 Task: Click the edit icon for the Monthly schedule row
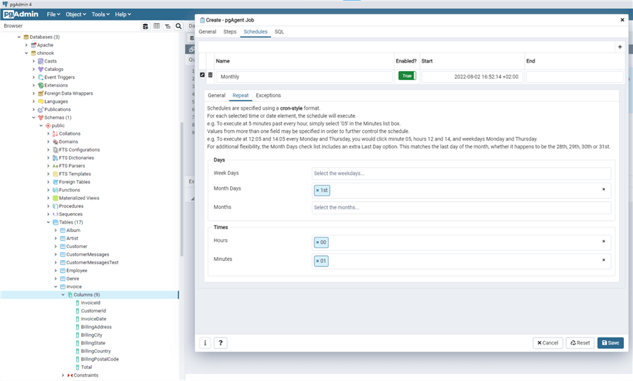(x=203, y=75)
